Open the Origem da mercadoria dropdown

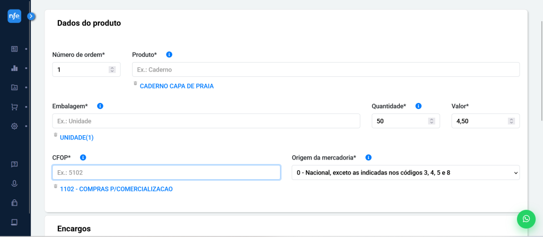(405, 172)
